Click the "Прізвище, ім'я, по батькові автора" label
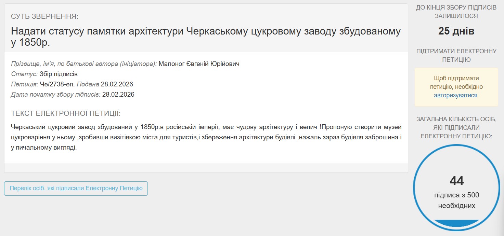The width and height of the screenshot is (504, 236). coord(84,64)
